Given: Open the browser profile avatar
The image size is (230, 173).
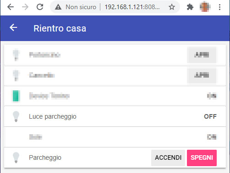Looking at the screenshot, I should coord(205,7).
